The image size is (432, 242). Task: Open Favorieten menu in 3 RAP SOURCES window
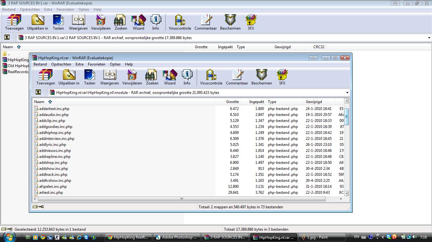click(65, 9)
